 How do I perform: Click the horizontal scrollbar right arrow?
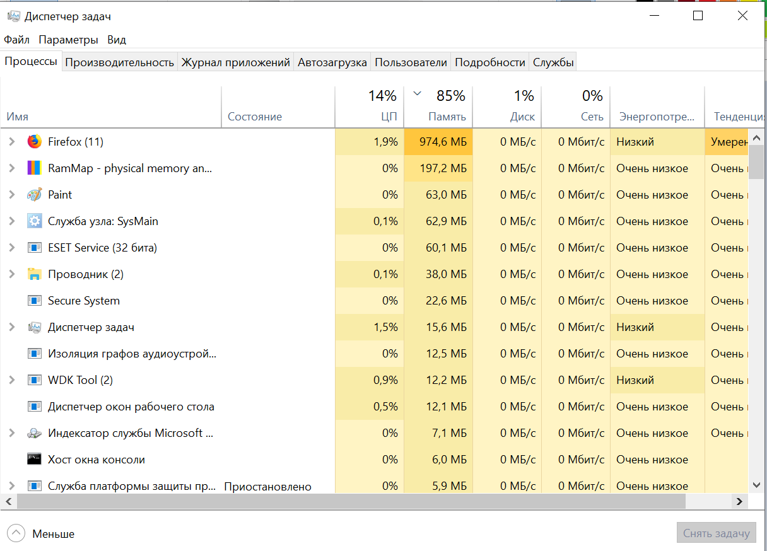tap(740, 501)
